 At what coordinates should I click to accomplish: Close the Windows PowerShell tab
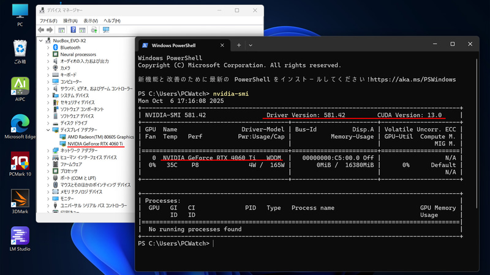[222, 45]
